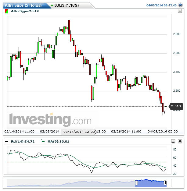Click the green MA(9) legend marker
This screenshot has width=187, height=191.
point(43,141)
